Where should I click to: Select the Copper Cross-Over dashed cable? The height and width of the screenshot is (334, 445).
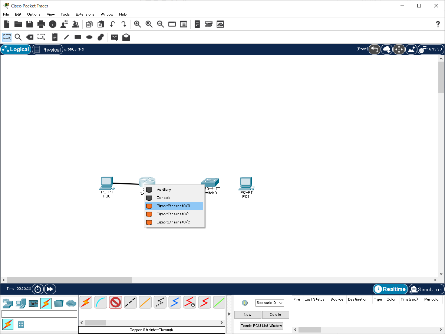(x=130, y=302)
